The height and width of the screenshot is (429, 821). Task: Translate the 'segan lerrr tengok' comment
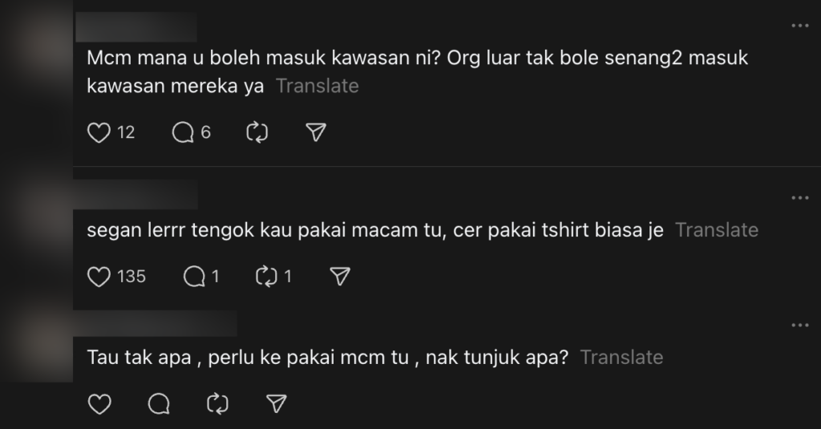point(716,230)
